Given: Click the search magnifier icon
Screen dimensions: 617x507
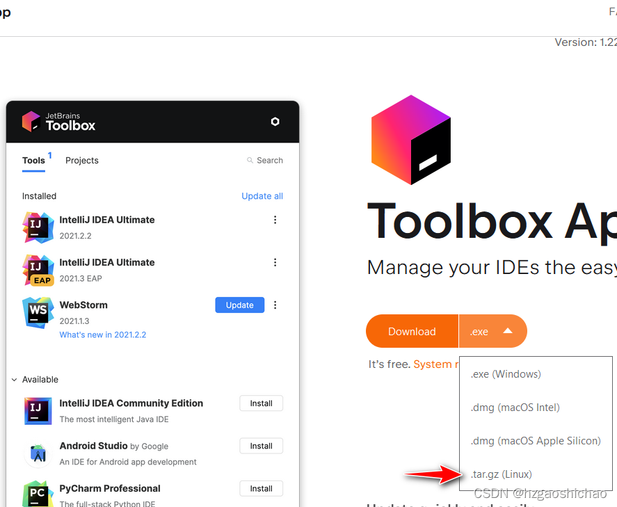Looking at the screenshot, I should click(250, 160).
